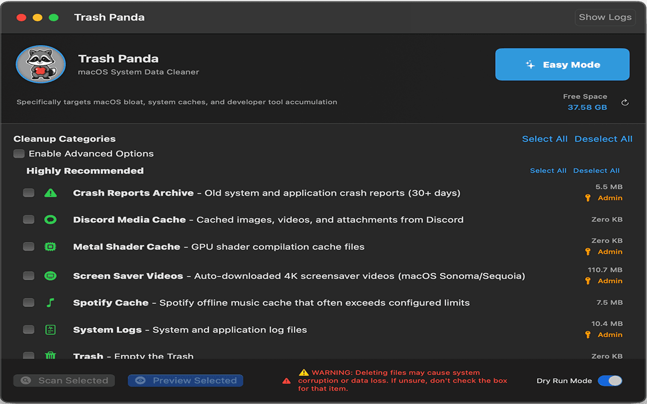Screen dimensions: 647x404
Task: Click the Highly Recommended section heading
Action: coord(85,171)
